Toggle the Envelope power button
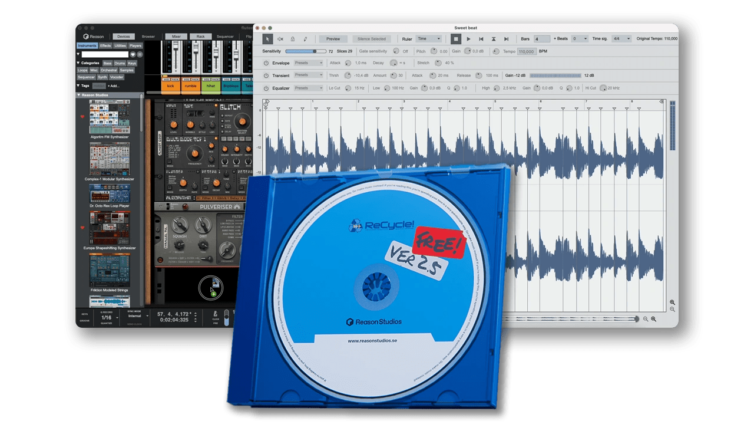This screenshot has width=754, height=434. point(266,63)
